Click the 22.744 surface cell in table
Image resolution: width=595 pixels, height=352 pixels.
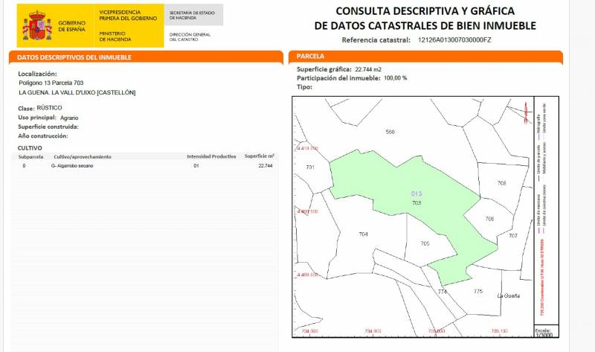pos(266,166)
